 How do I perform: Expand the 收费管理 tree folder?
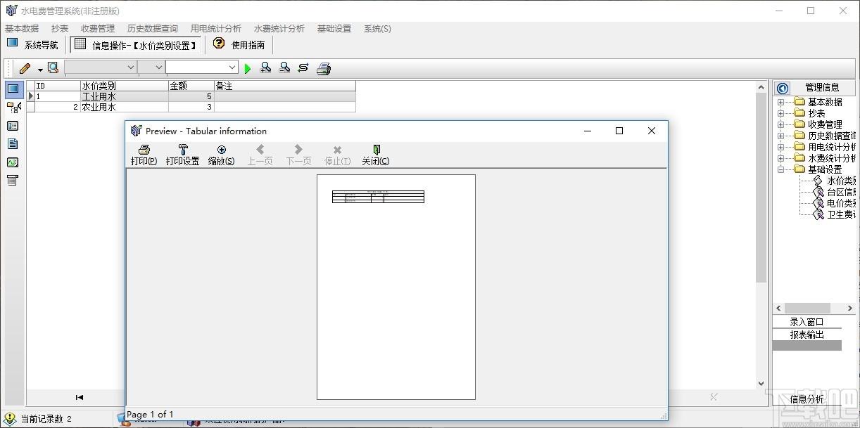pyautogui.click(x=780, y=125)
